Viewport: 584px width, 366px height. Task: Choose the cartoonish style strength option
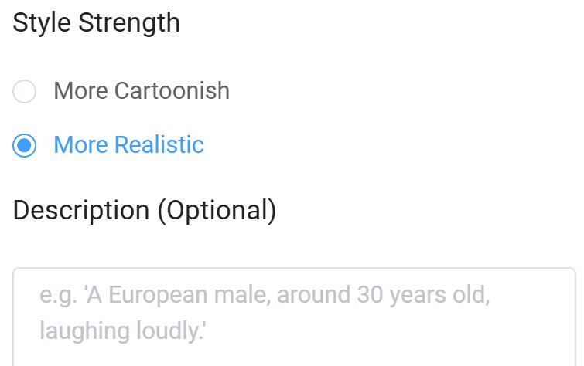click(25, 91)
